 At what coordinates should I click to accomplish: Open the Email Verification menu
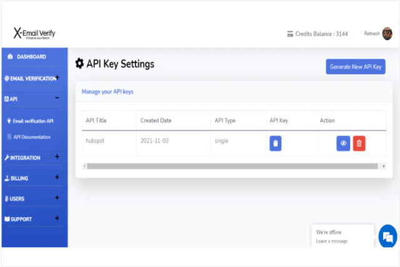[x=33, y=79]
